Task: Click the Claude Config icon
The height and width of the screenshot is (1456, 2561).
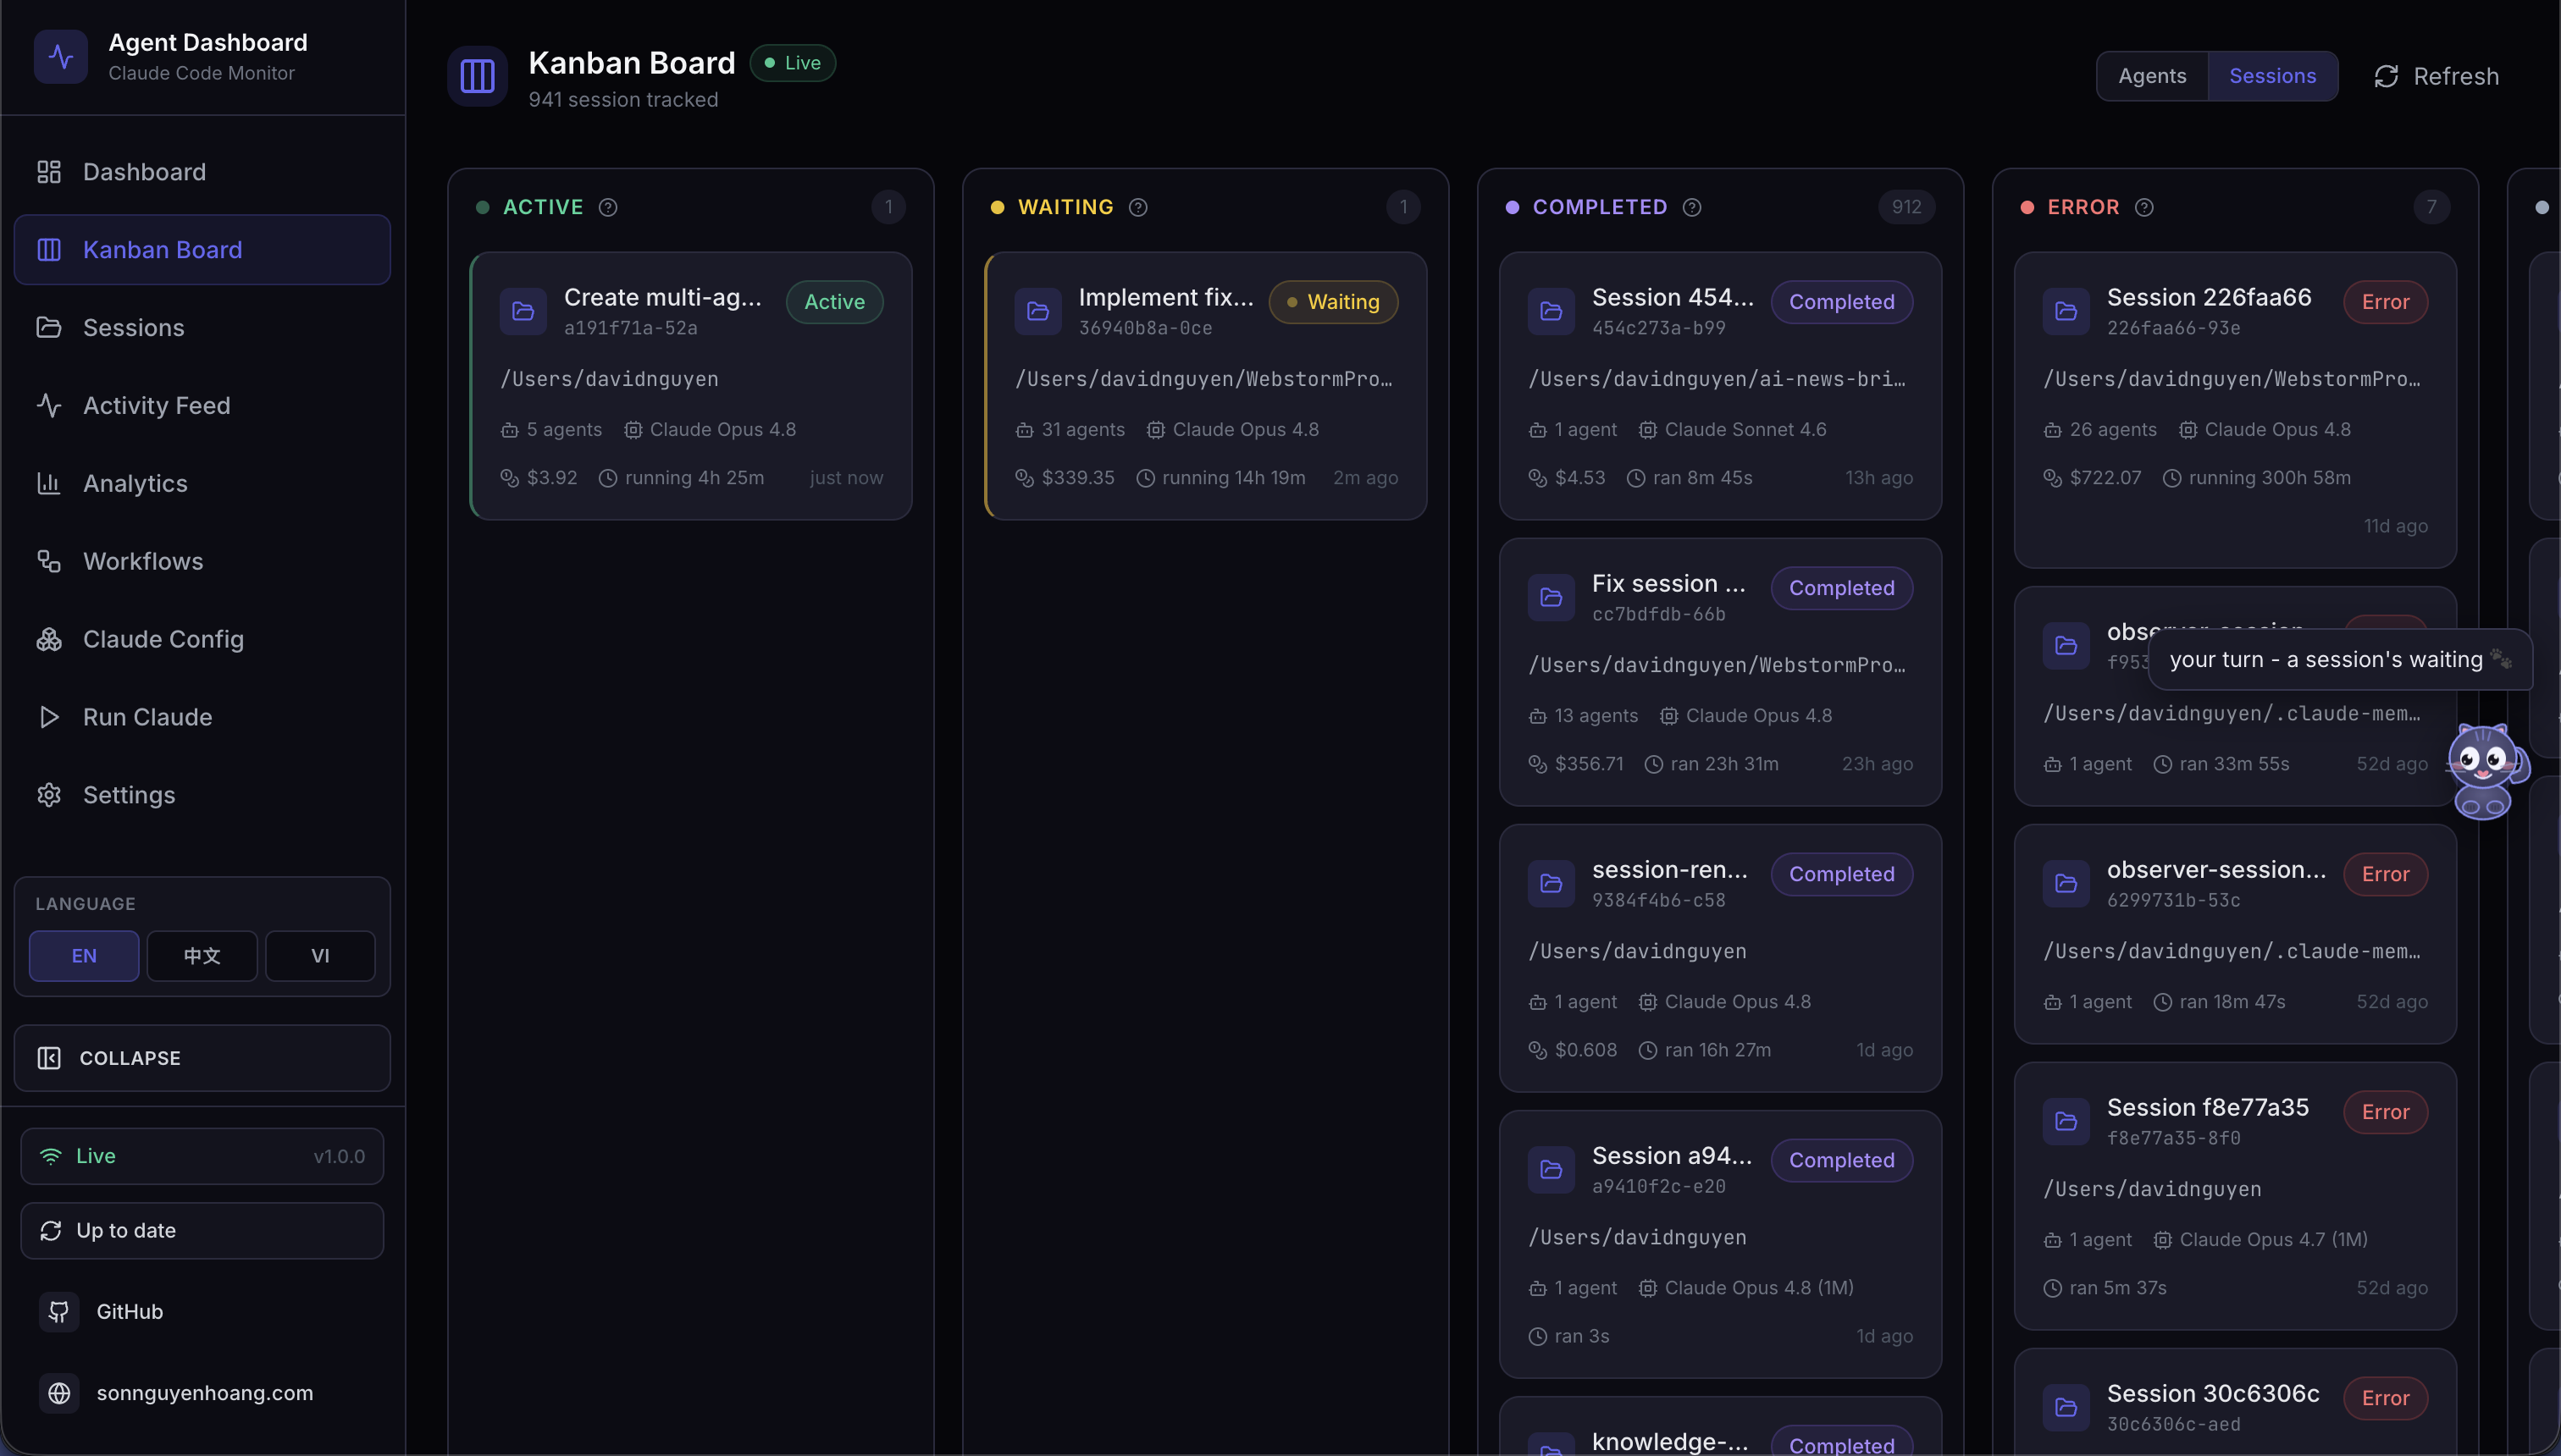Action: click(x=49, y=639)
